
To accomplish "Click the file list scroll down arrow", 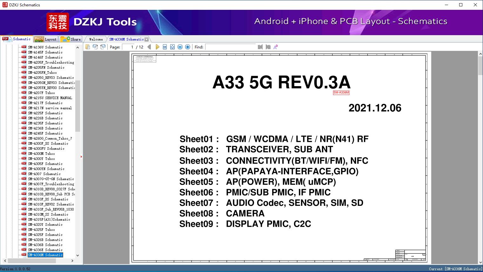I will coord(77,255).
